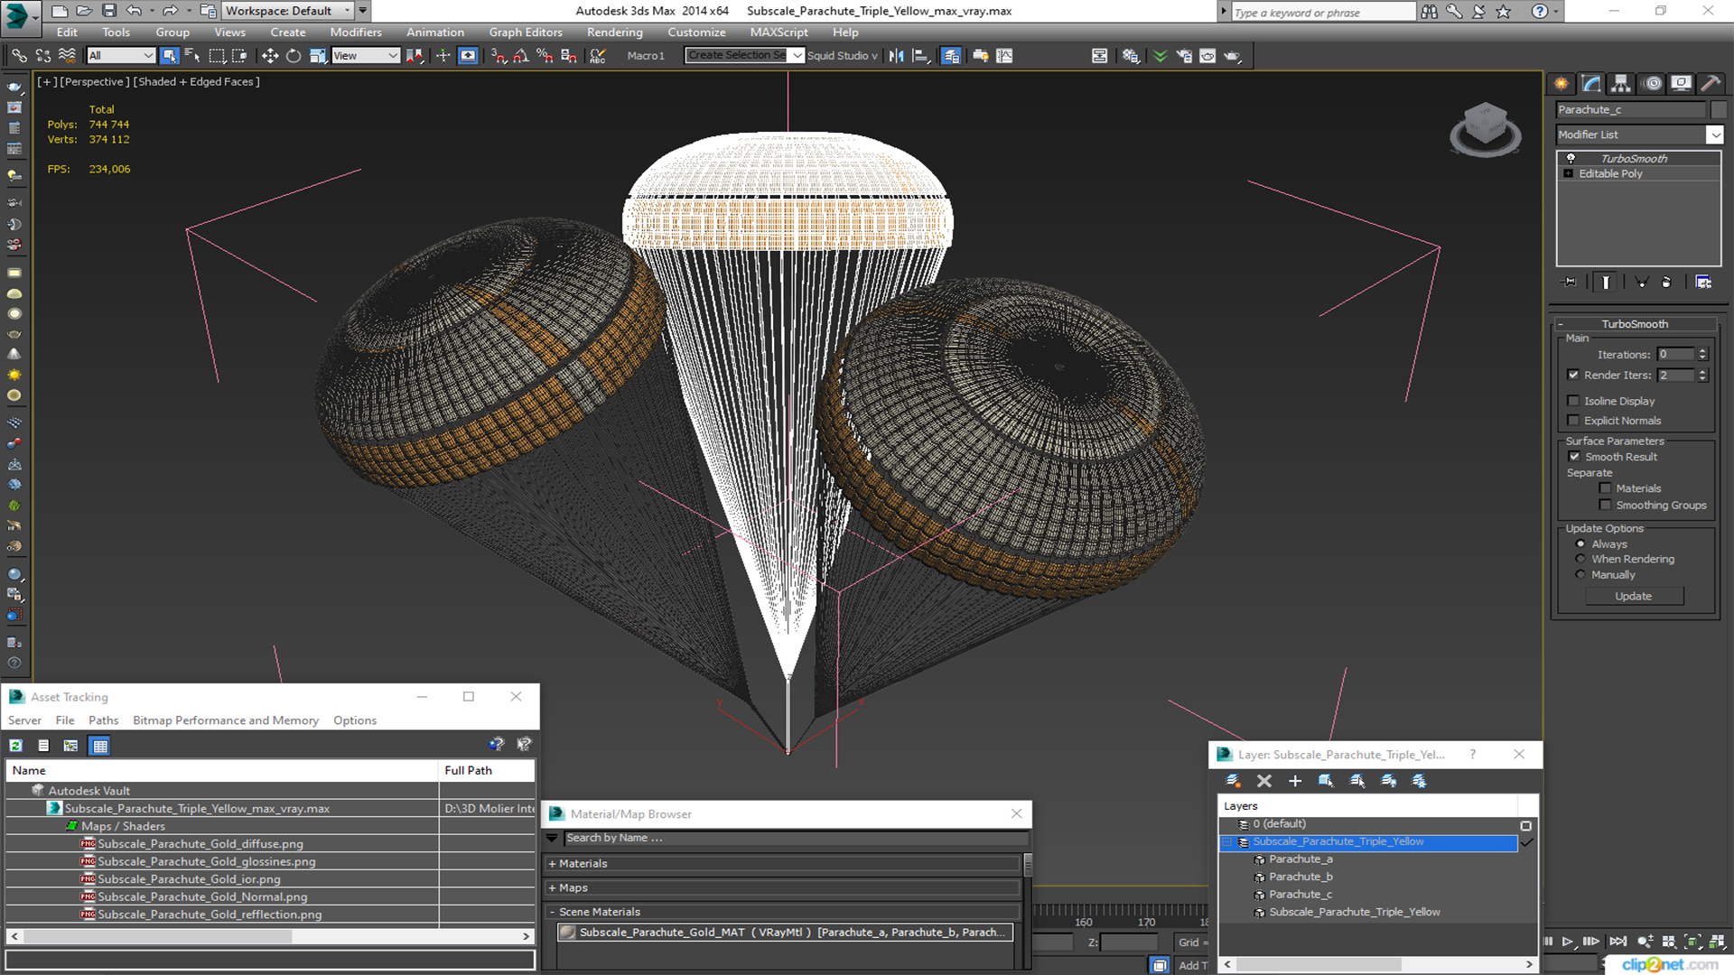Open Select by Name dialog
Image resolution: width=1734 pixels, height=975 pixels.
coord(192,56)
